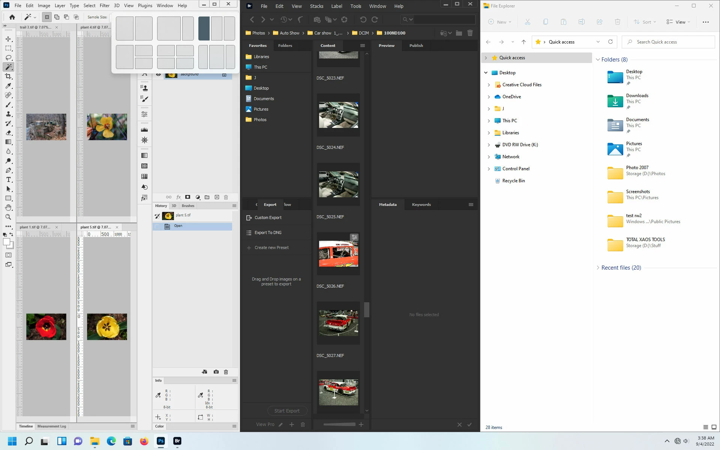This screenshot has width=720, height=450.
Task: Toggle history brush source box beside Open
Action: pos(157,226)
